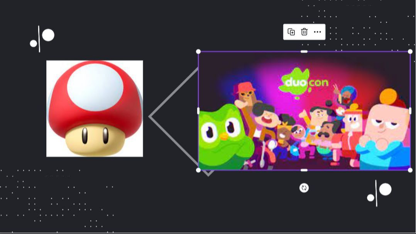Click the bottom-right corner resize handle
Viewport: 416px width, 234px height.
[410, 170]
